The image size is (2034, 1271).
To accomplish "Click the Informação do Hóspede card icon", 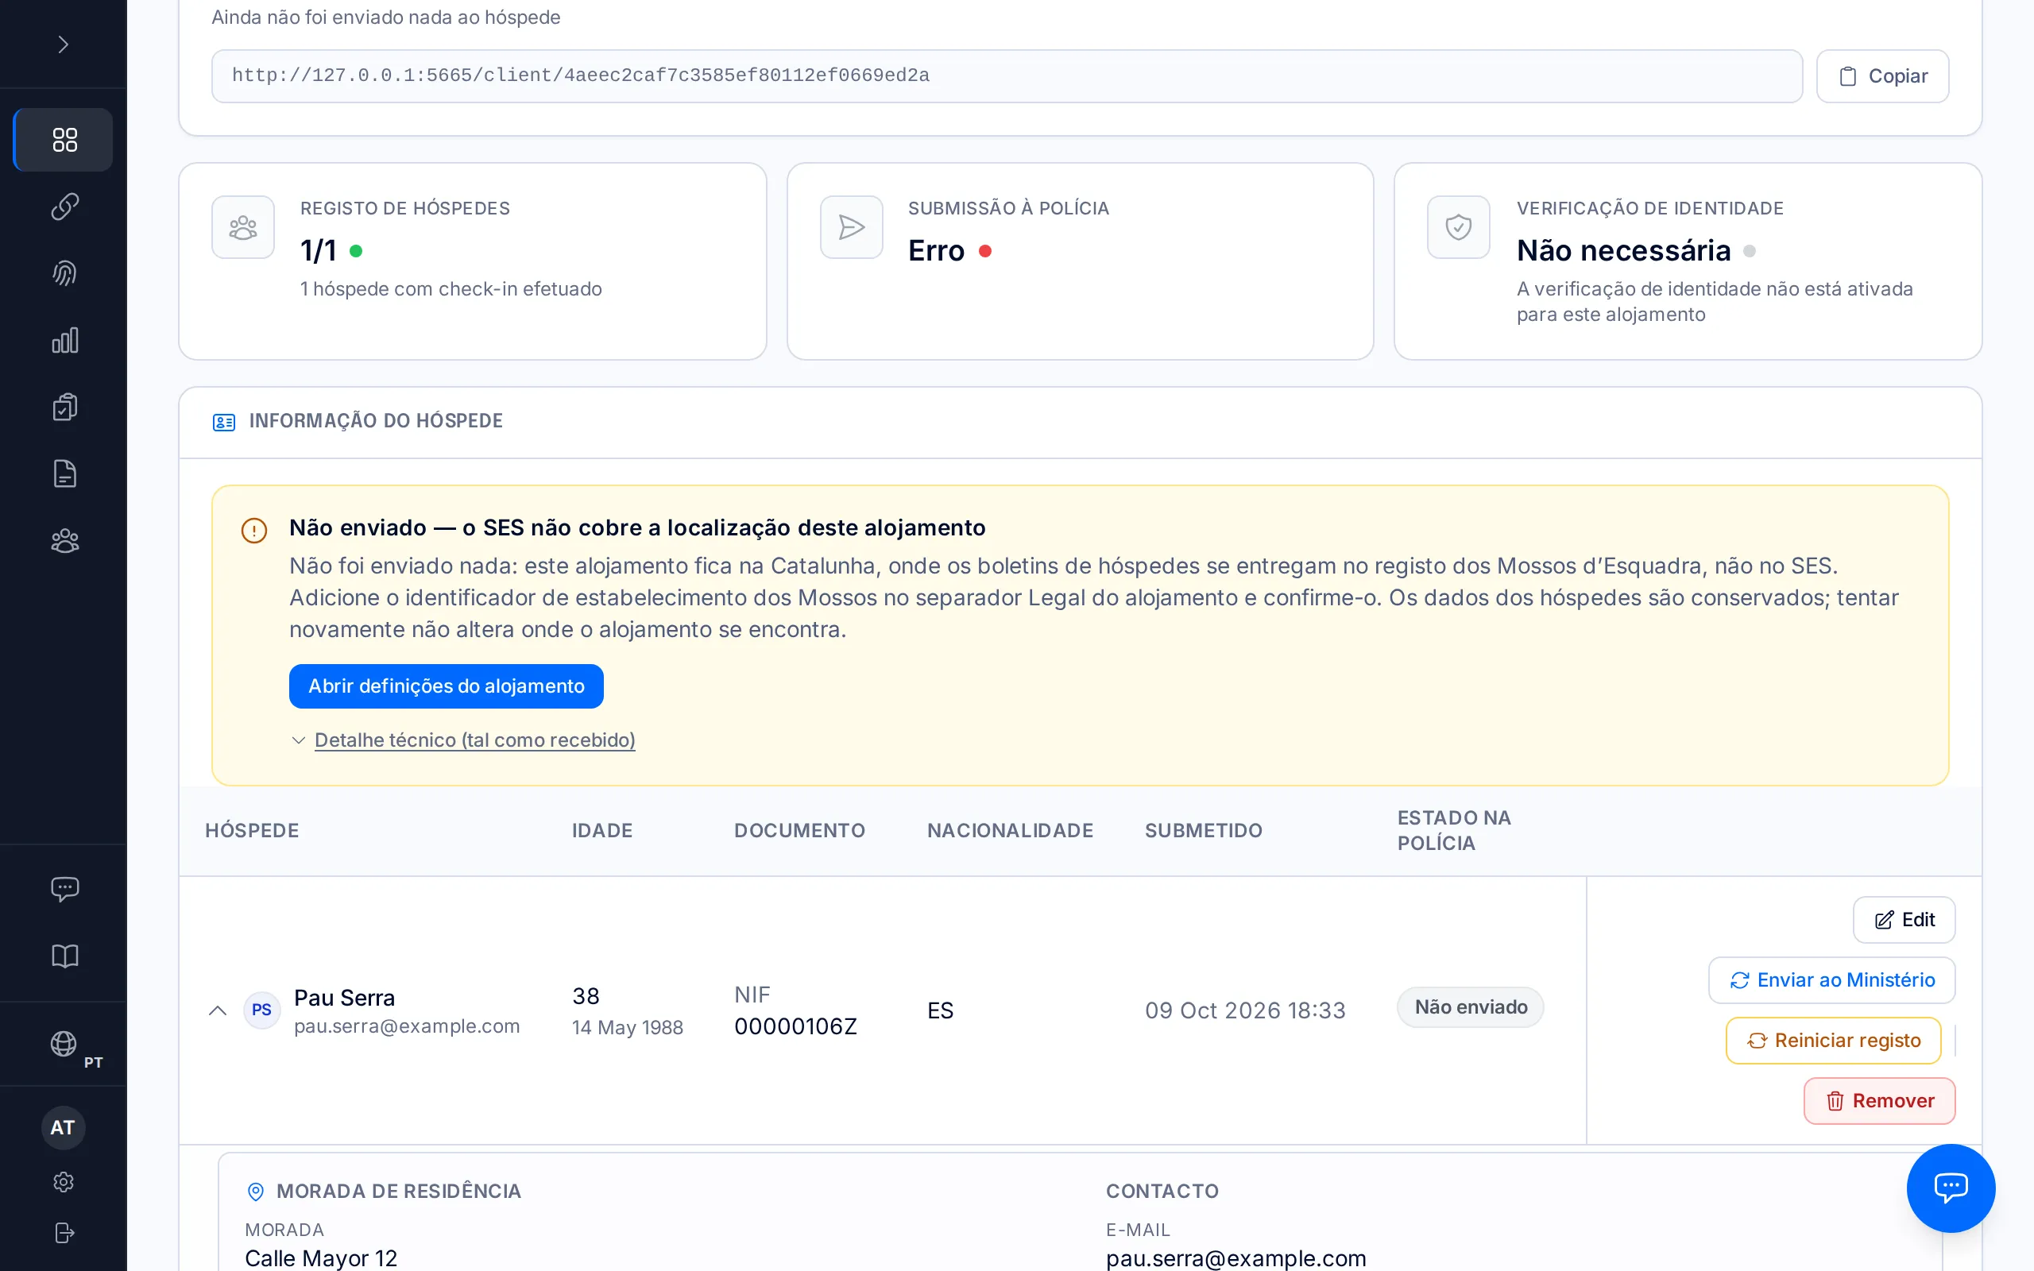I will 223,422.
